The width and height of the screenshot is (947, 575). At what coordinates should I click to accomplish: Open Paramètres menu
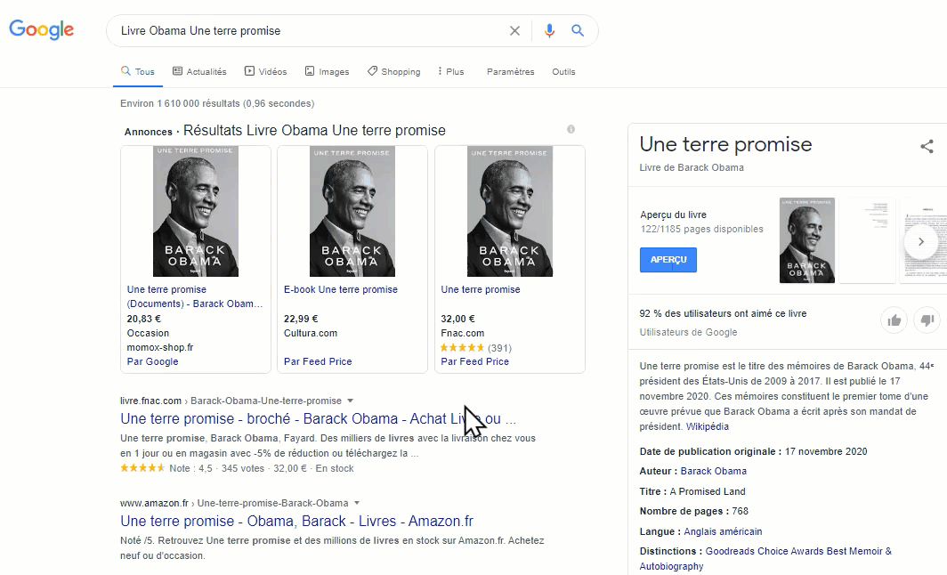tap(510, 71)
